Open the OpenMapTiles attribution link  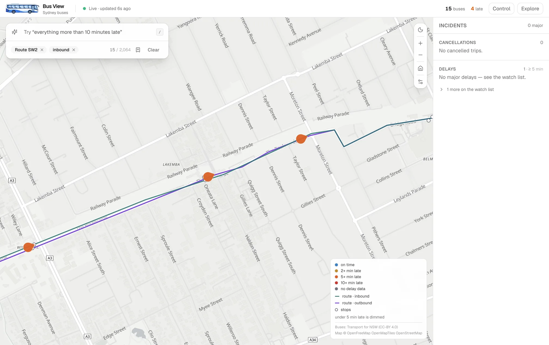pos(383,333)
